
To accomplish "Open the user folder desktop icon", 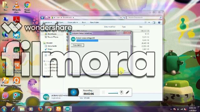I will [x=5, y=6].
